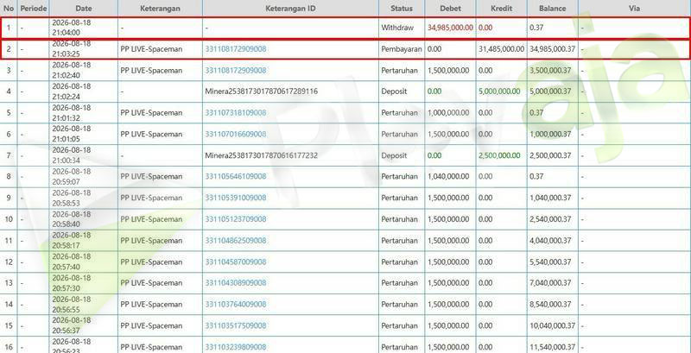Click link 331107318109008

(x=235, y=113)
